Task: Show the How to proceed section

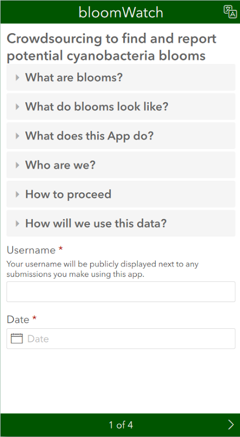Action: coord(121,194)
